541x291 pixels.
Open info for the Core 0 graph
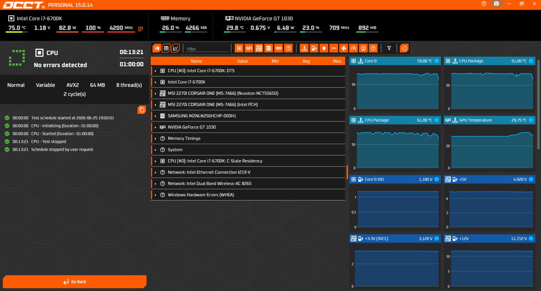coord(437,61)
